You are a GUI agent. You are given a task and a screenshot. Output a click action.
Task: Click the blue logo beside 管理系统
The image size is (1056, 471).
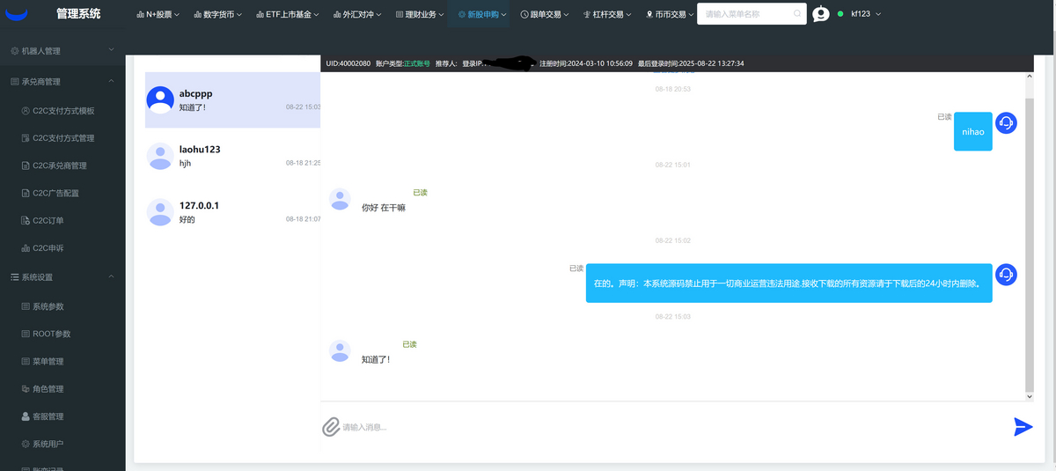click(x=17, y=14)
